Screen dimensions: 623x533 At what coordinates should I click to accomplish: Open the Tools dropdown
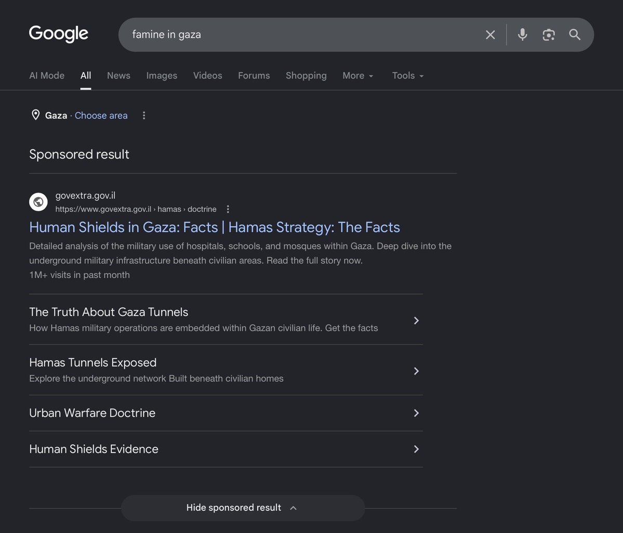[408, 75]
